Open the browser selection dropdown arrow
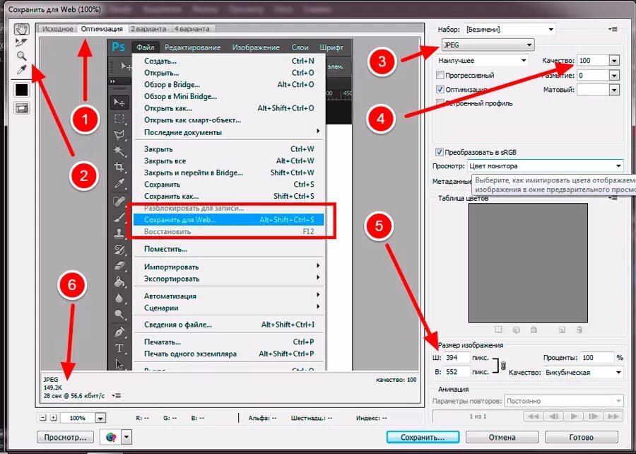The image size is (636, 454). (126, 437)
